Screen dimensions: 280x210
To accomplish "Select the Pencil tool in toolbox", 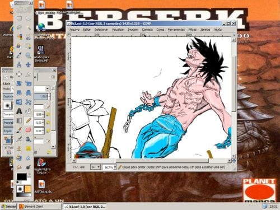I will pos(28,120).
